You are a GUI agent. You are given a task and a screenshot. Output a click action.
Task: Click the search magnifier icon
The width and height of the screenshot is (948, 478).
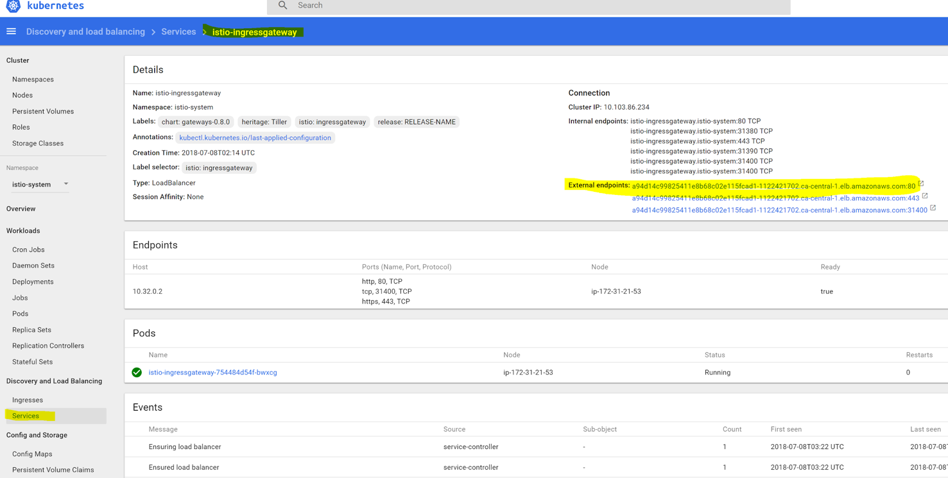(282, 5)
